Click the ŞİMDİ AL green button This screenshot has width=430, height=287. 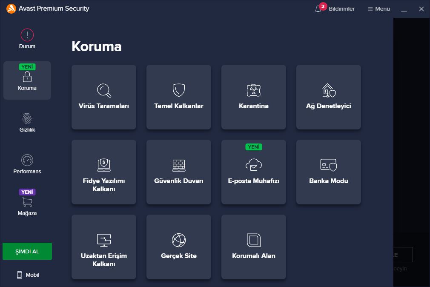pos(27,251)
